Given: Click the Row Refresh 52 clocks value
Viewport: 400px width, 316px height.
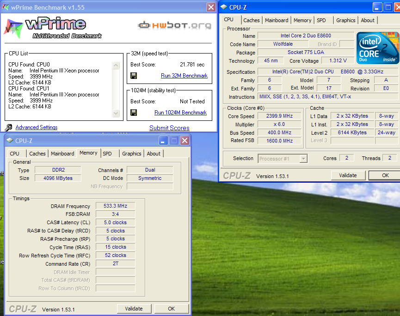Looking at the screenshot, I should [x=116, y=256].
